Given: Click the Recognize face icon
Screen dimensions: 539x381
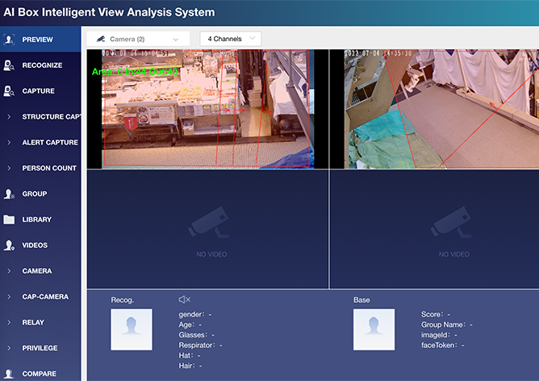Looking at the screenshot, I should [x=9, y=65].
